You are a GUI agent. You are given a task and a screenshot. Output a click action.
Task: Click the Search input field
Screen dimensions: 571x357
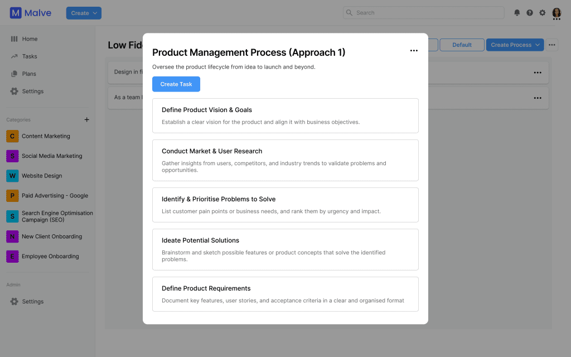click(424, 13)
